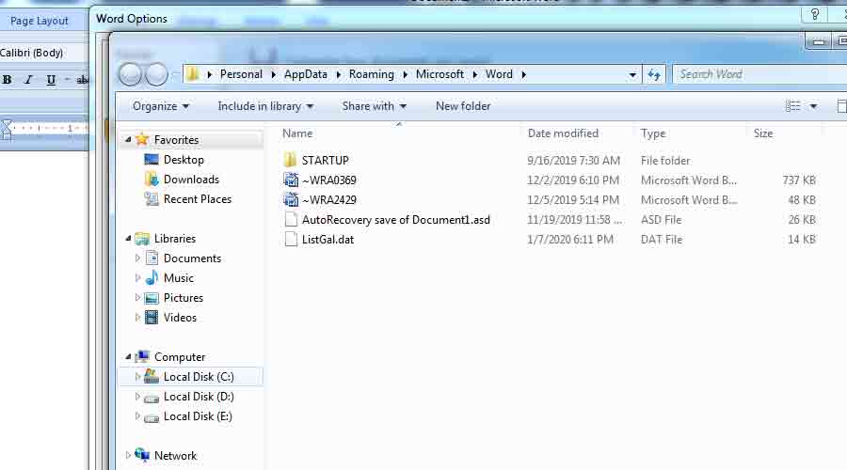Image resolution: width=847 pixels, height=470 pixels.
Task: Toggle Bold formatting in Word
Action: (x=7, y=80)
